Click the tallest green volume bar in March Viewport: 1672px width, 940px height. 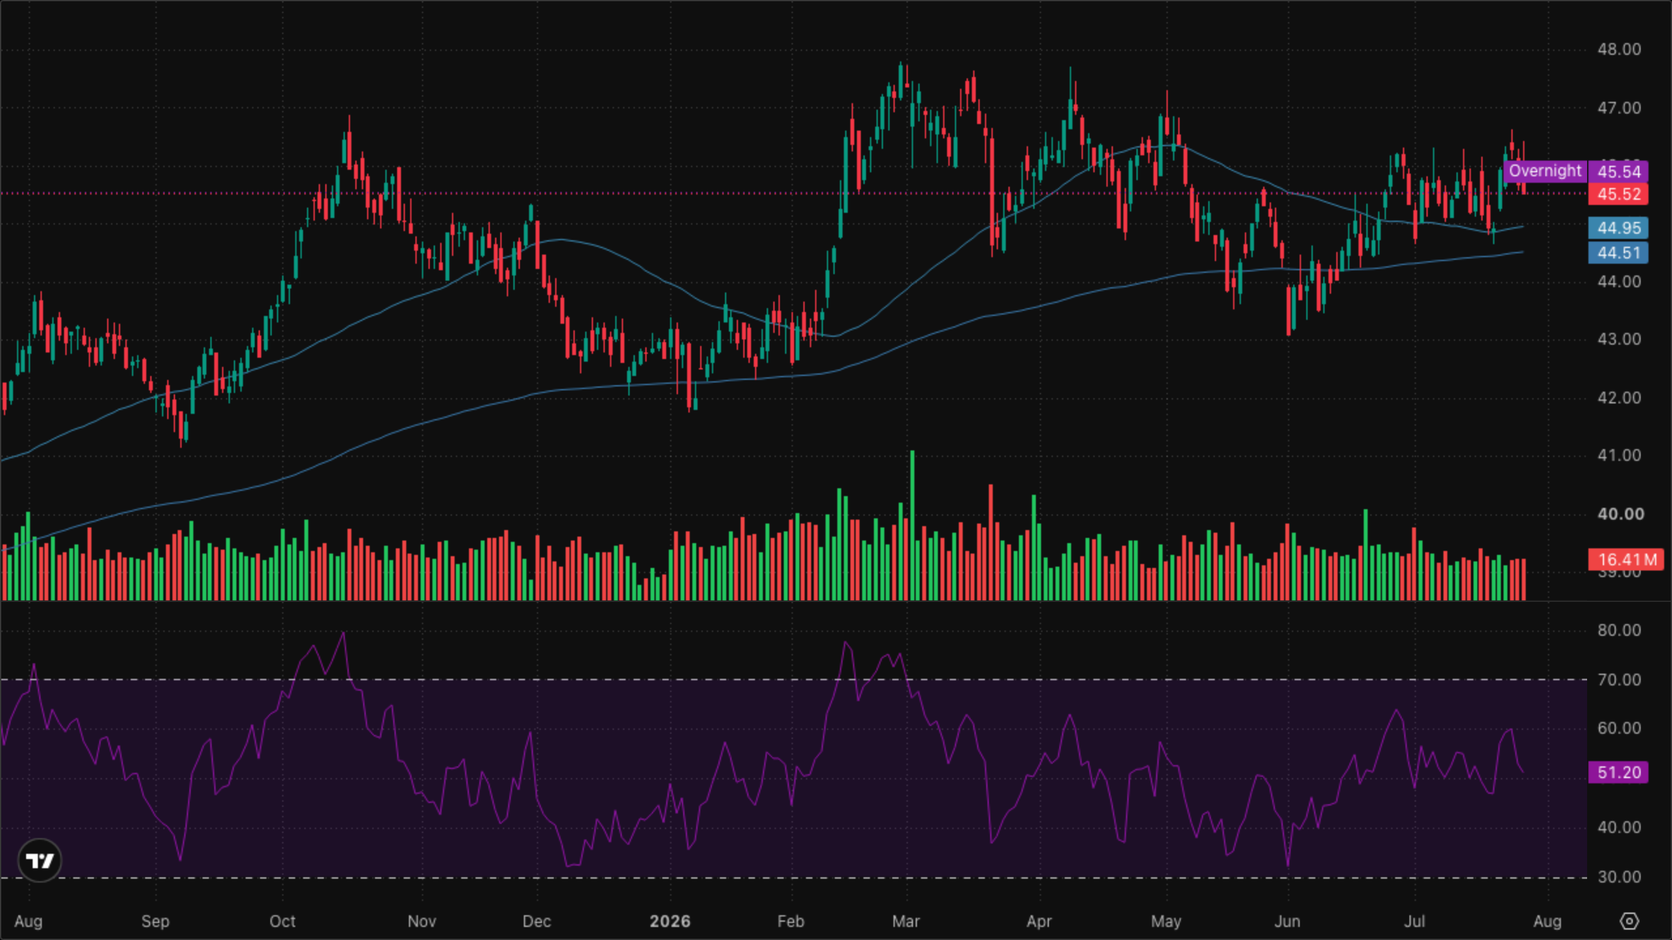912,525
